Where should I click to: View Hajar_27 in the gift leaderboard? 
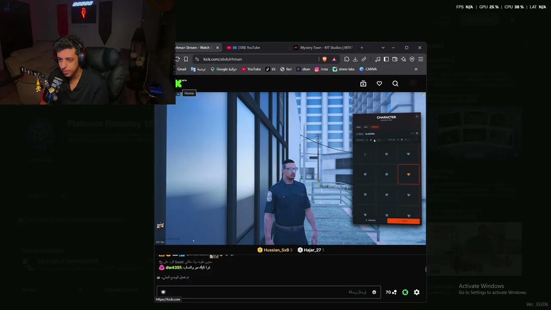coord(311,250)
